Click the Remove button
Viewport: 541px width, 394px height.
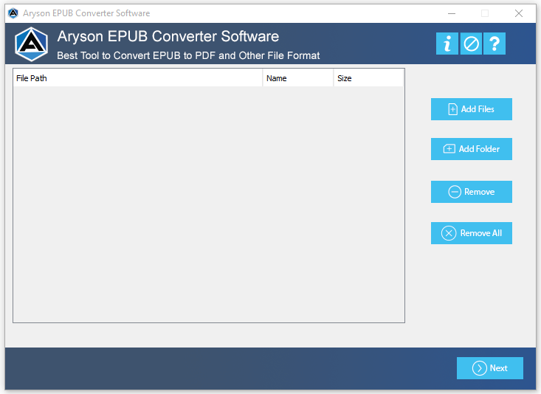pyautogui.click(x=472, y=192)
